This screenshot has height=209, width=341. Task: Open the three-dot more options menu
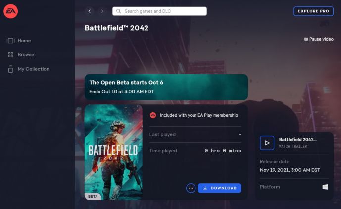click(x=191, y=188)
